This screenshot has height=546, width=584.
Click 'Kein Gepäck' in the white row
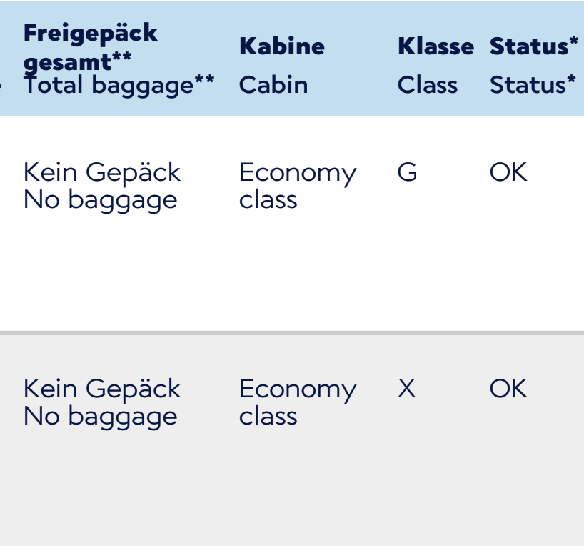101,172
